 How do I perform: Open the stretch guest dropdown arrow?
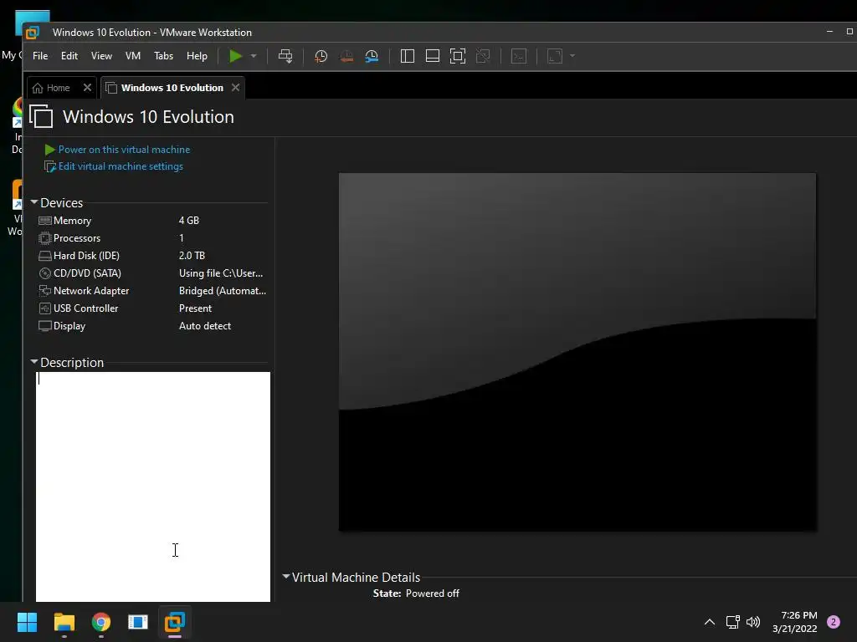click(572, 56)
